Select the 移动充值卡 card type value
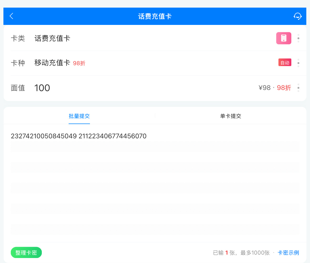 [x=52, y=63]
